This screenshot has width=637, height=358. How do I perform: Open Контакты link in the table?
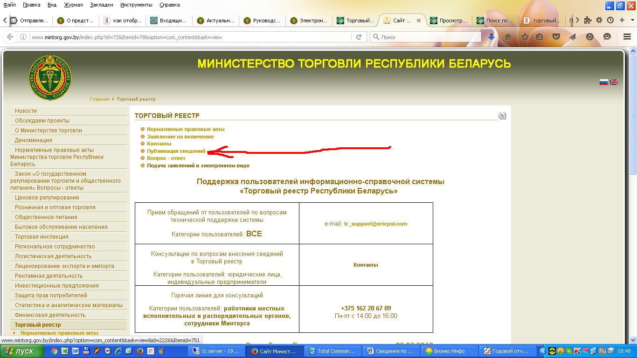click(366, 265)
